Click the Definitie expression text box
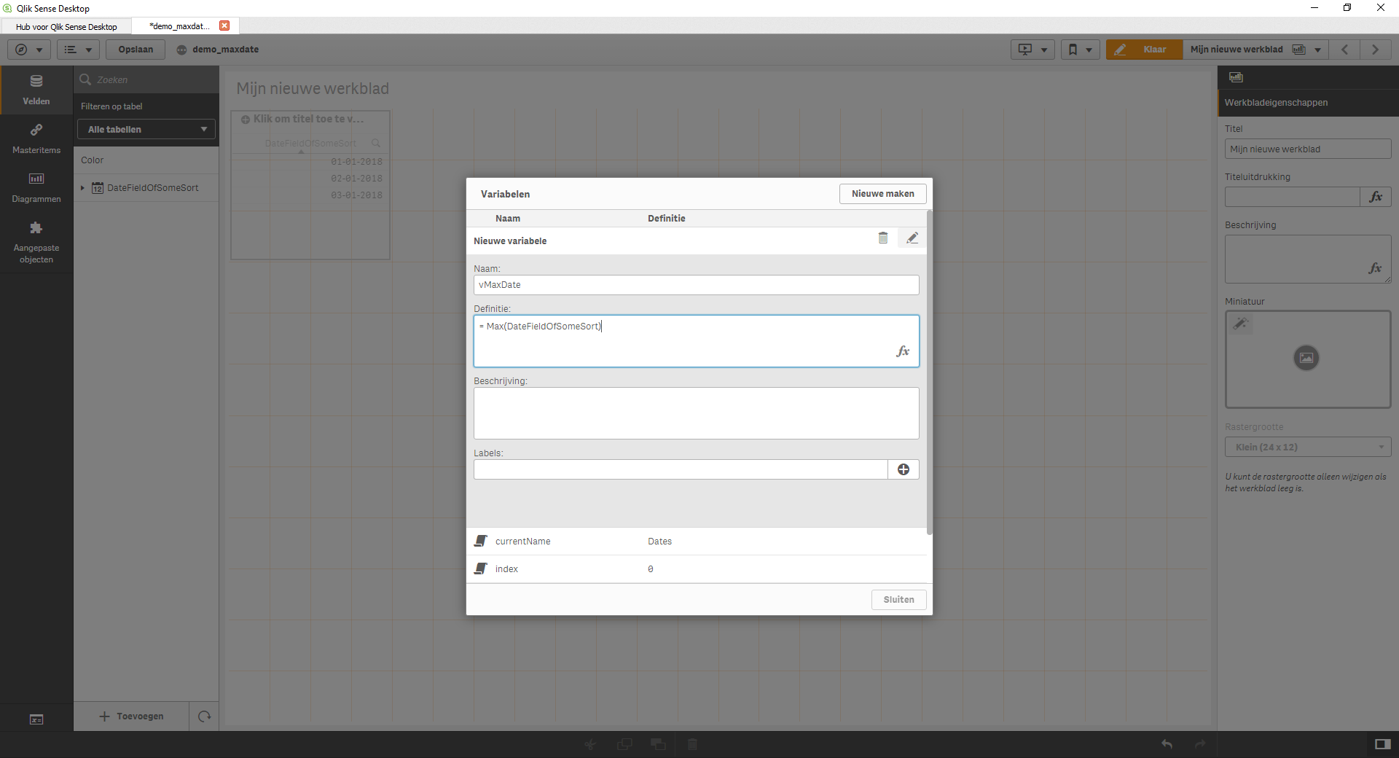This screenshot has height=758, width=1399. pos(696,341)
